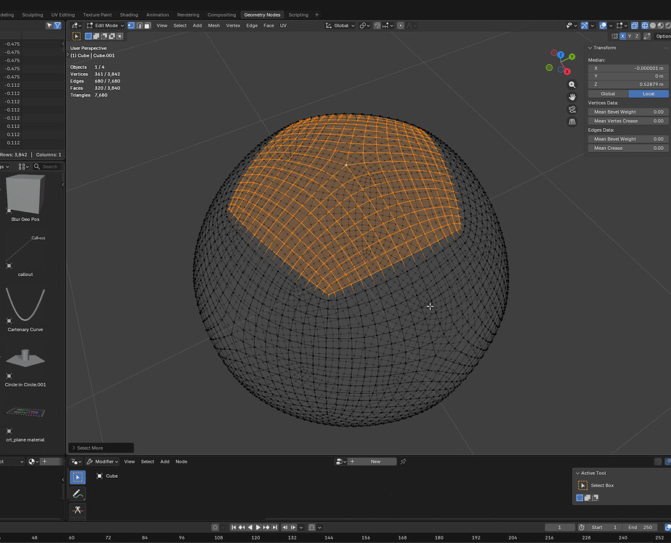Jump to the start frame
This screenshot has height=543, width=671.
point(234,528)
